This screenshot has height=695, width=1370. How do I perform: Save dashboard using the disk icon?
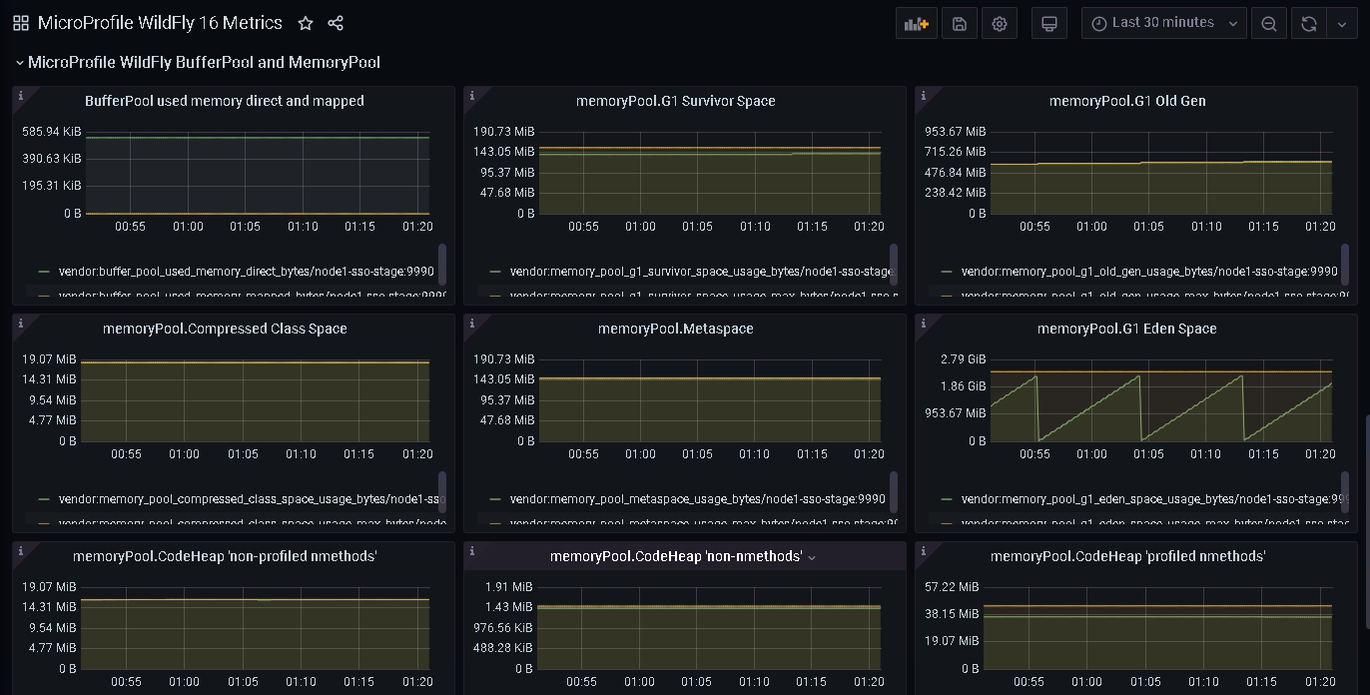click(x=959, y=23)
